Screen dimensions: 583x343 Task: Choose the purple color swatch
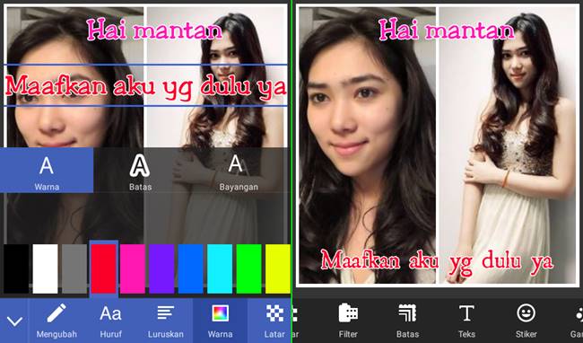pyautogui.click(x=161, y=268)
